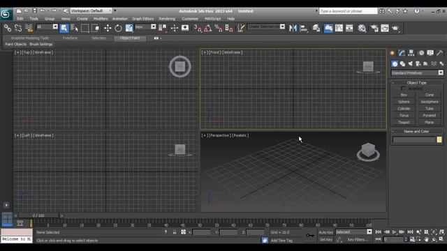Viewport: 447px width, 251px height.
Task: Open the Hierarchy panel tab icon
Action: tap(411, 53)
